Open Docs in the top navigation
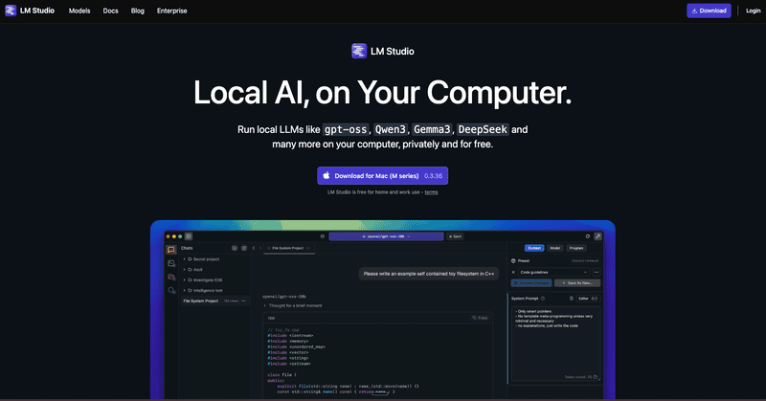The width and height of the screenshot is (766, 401). click(110, 11)
